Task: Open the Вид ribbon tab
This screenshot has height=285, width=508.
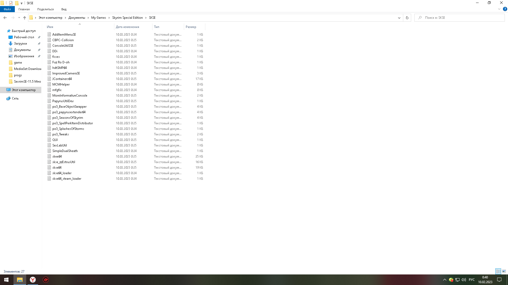Action: [64, 9]
